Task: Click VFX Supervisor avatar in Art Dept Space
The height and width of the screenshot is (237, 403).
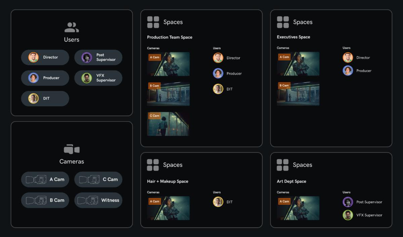Action: pyautogui.click(x=348, y=215)
